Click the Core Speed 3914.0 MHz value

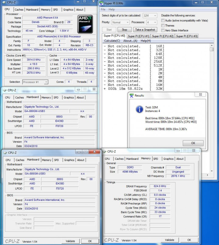pyautogui.click(x=33, y=60)
